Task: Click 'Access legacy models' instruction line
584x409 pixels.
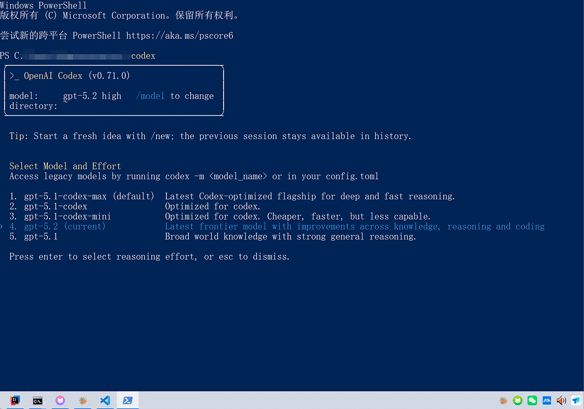Action: 194,176
